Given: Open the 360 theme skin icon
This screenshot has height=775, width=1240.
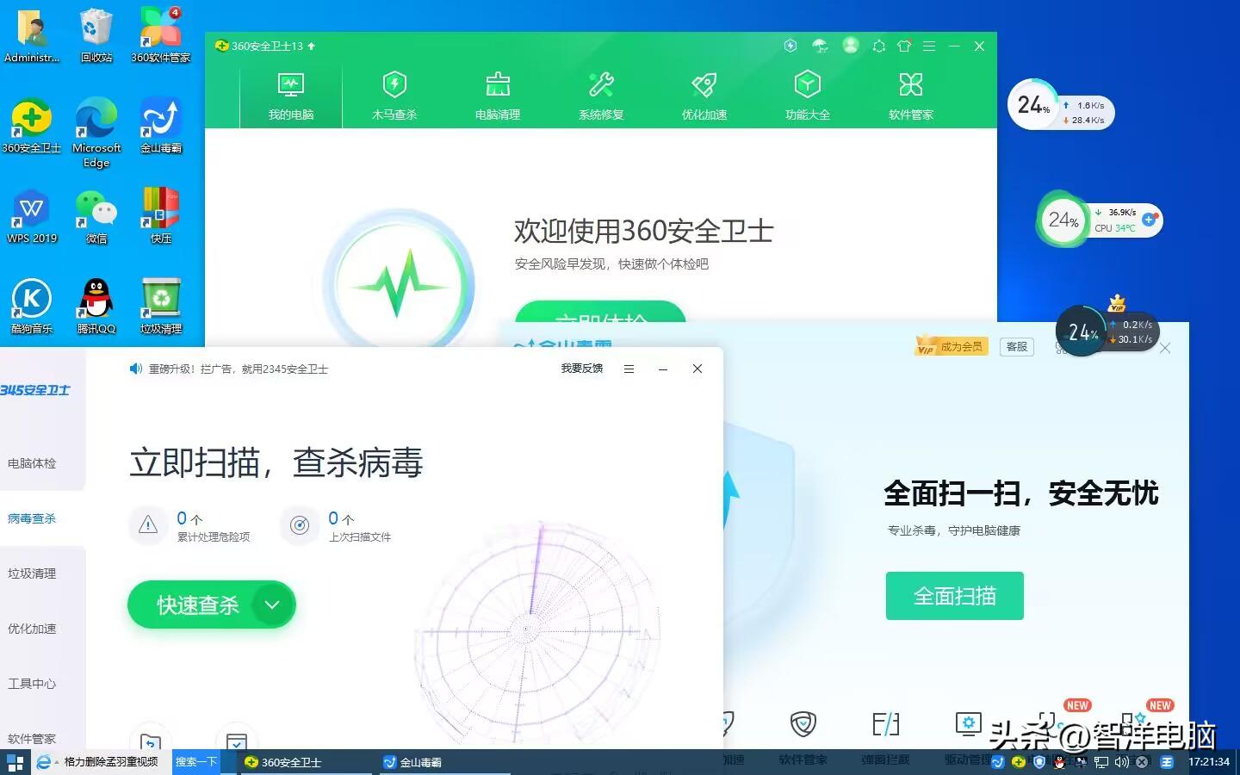Looking at the screenshot, I should click(903, 46).
